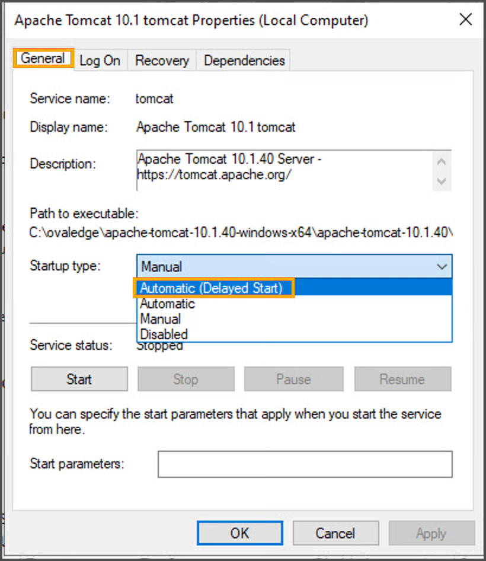This screenshot has width=486, height=561.
Task: Choose the plain Automatic startup type
Action: 168,304
